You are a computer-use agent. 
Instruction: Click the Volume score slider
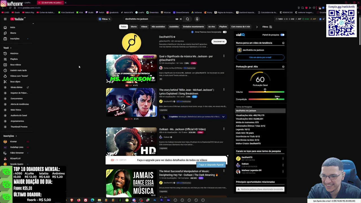coord(266,92)
